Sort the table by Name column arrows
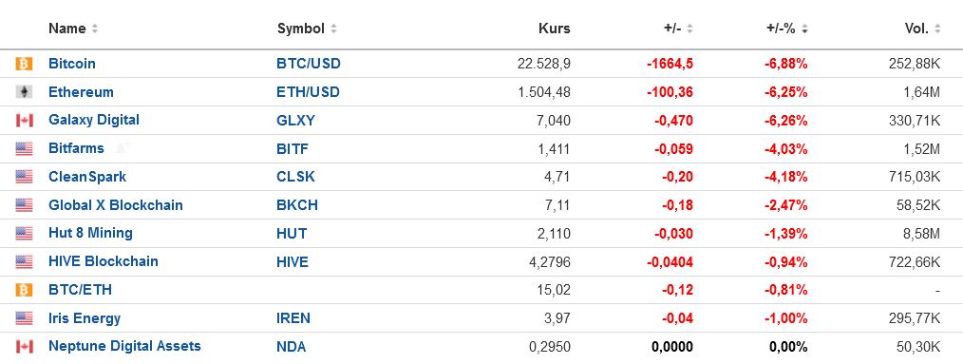The width and height of the screenshot is (963, 364). tap(95, 29)
